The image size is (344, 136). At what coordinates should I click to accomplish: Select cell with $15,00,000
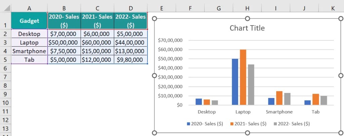(97, 51)
